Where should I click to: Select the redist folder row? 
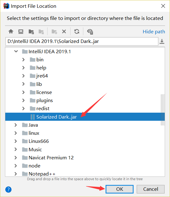click(x=85, y=108)
